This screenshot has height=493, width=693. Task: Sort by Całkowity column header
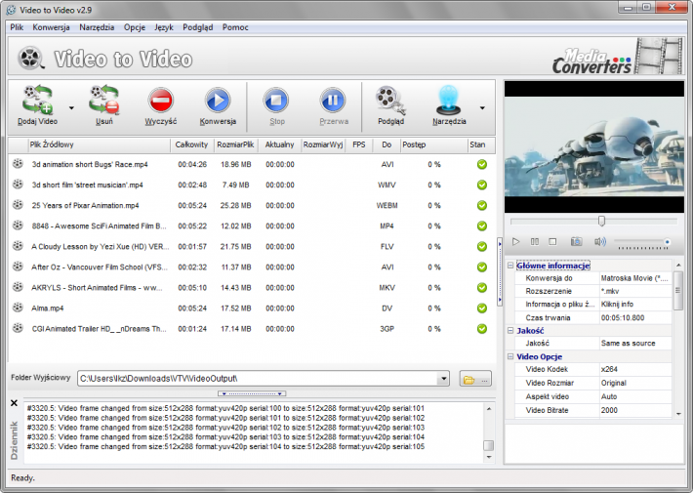click(x=192, y=144)
